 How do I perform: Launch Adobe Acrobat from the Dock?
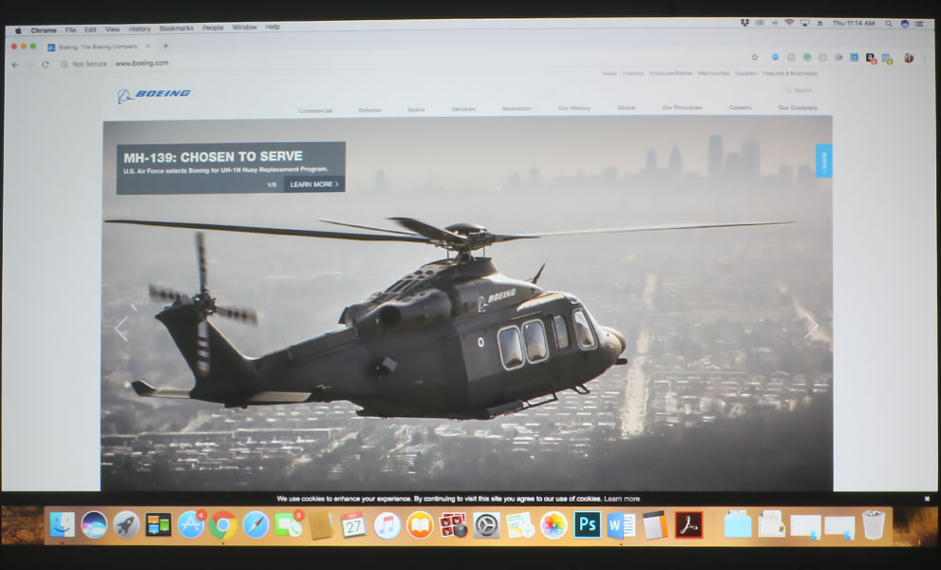coord(688,525)
